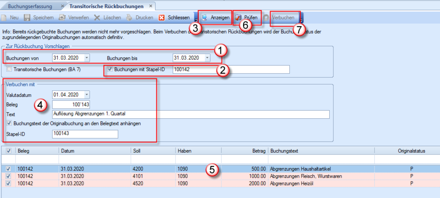Click the Neu document icon
This screenshot has width=440, height=198.
(x=4, y=18)
